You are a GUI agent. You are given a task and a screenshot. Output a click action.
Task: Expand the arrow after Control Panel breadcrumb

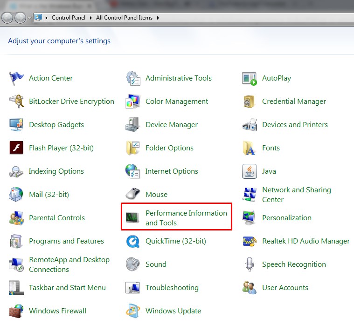(91, 18)
